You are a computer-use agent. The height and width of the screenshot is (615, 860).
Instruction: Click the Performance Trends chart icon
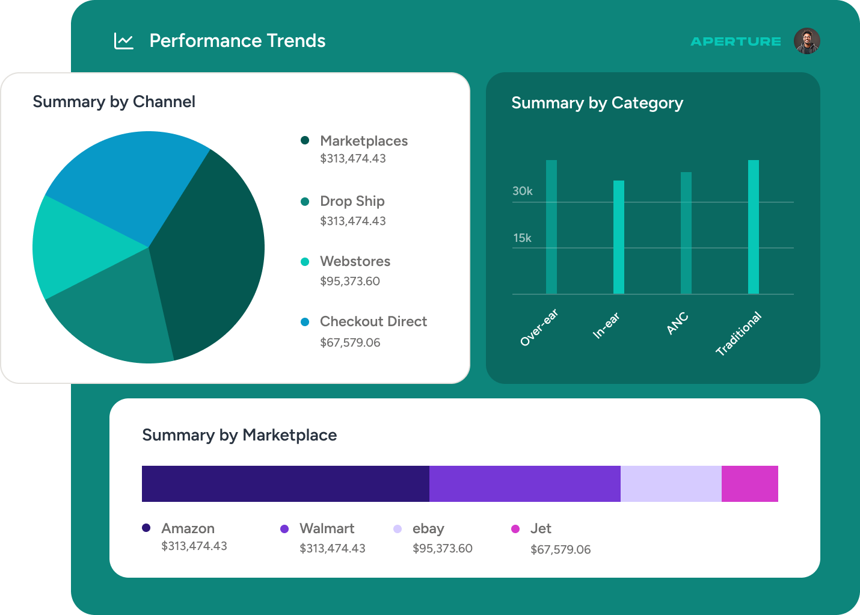pos(124,41)
